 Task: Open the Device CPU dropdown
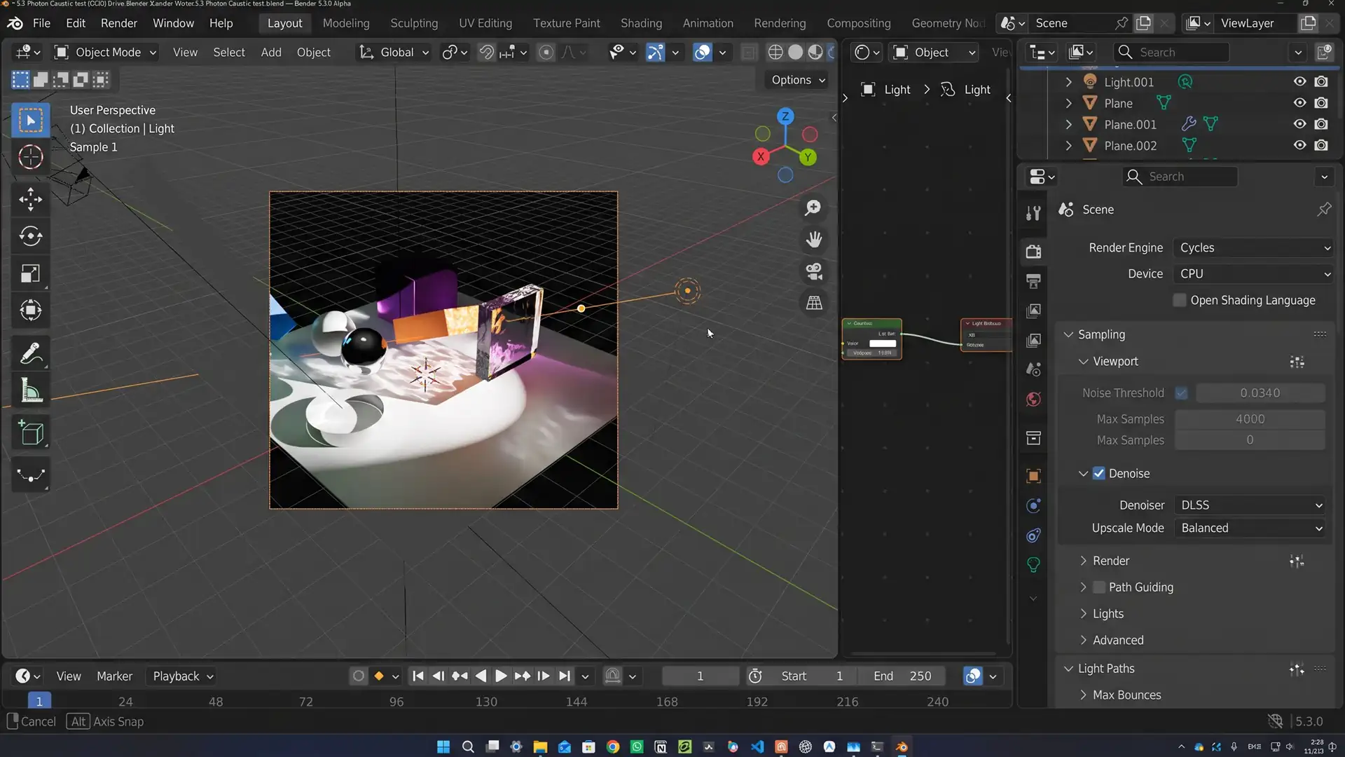(1253, 274)
